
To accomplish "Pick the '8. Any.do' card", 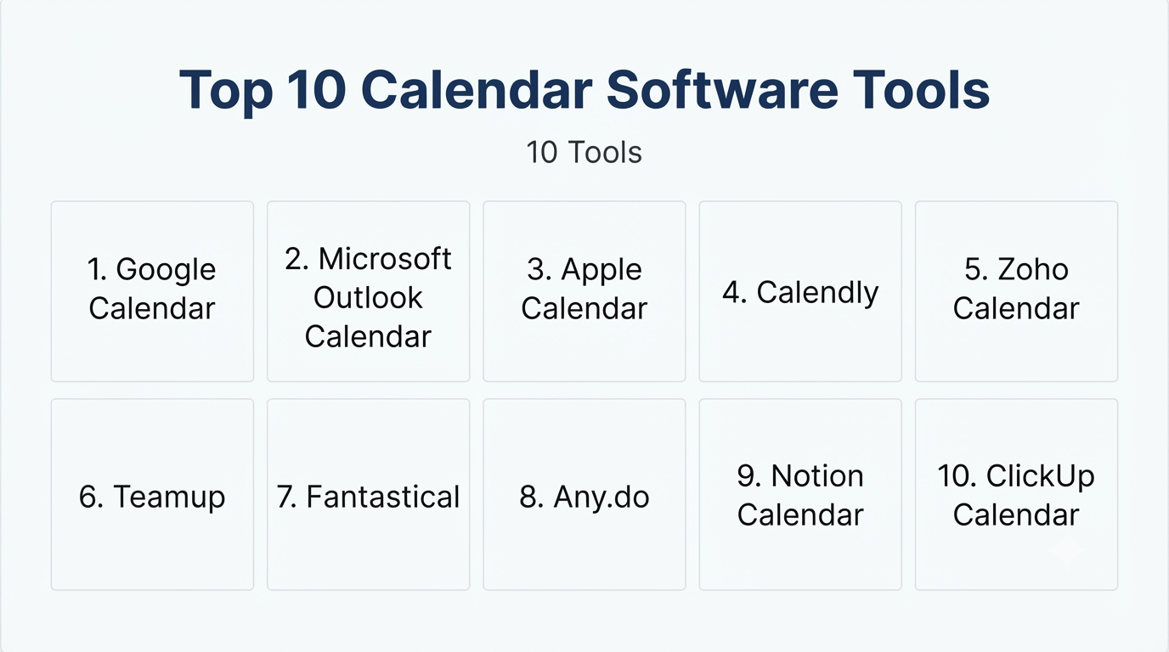I will (584, 494).
